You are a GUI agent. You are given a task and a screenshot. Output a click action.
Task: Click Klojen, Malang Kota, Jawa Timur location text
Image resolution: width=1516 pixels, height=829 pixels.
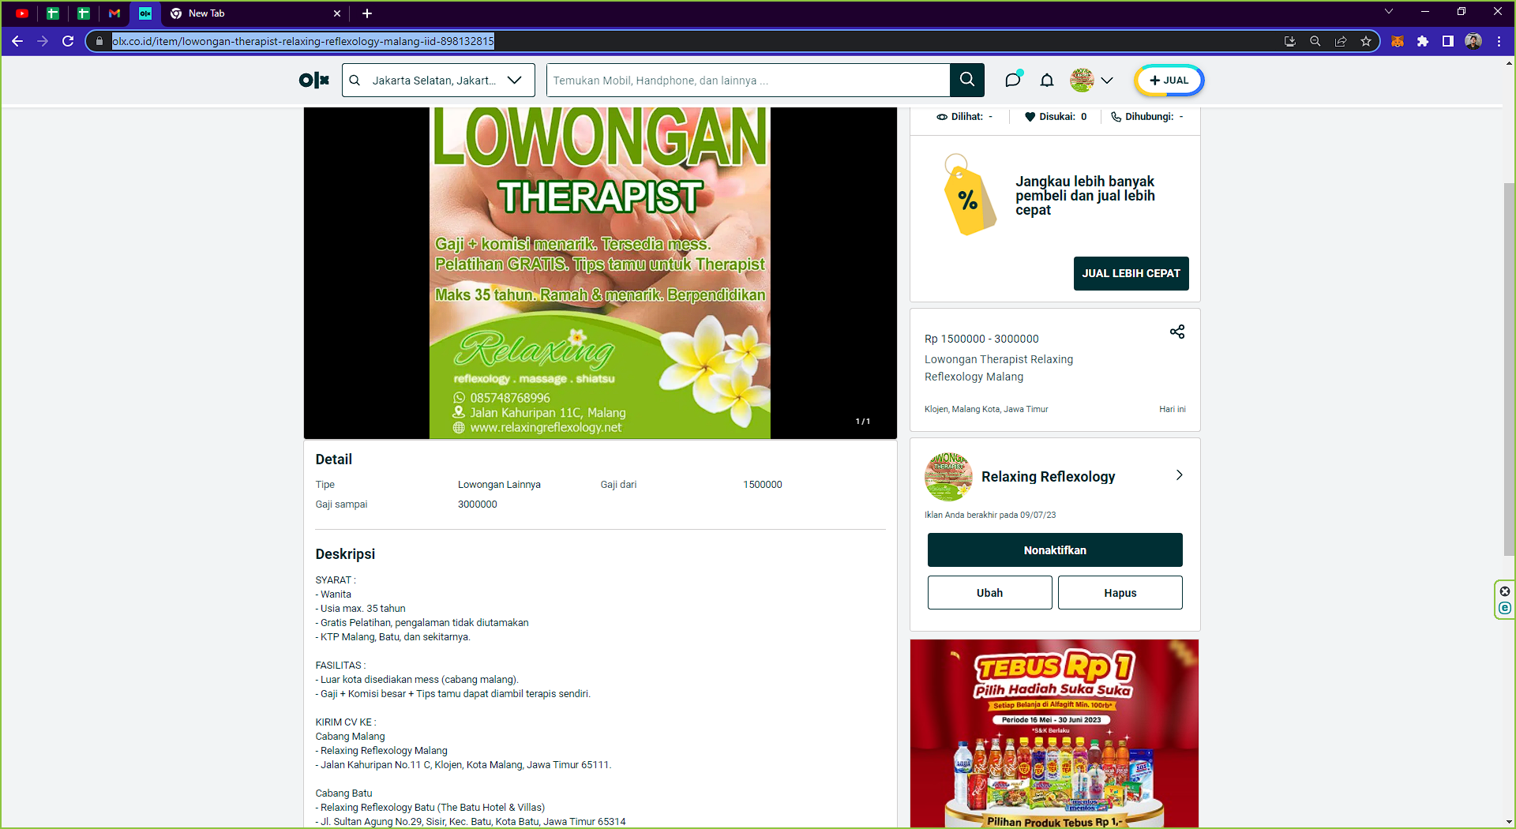[x=986, y=409]
